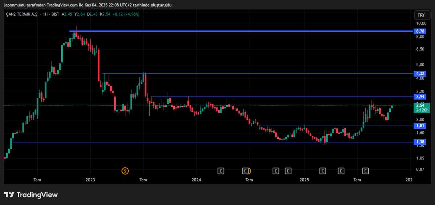435x205 pixels.
Task: Click the Japonmumu creation caption text
Action: click(x=87, y=5)
